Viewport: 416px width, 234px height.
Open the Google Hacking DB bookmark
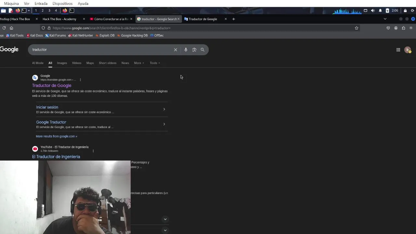click(x=132, y=35)
